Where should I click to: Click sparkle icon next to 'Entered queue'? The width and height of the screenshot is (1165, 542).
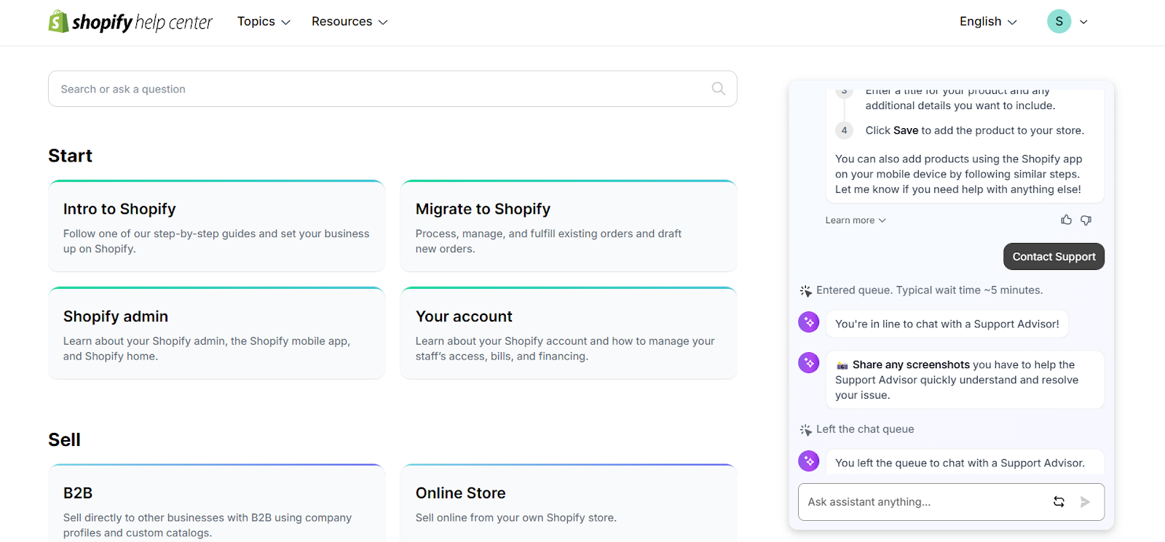pos(805,291)
